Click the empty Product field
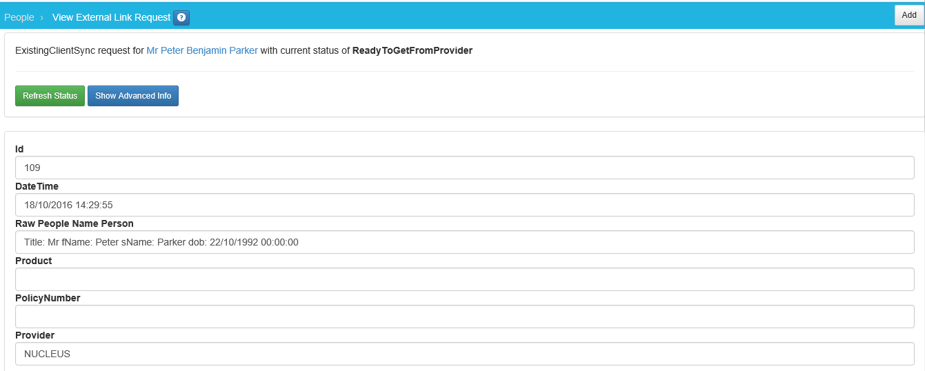The image size is (925, 371). (x=464, y=279)
